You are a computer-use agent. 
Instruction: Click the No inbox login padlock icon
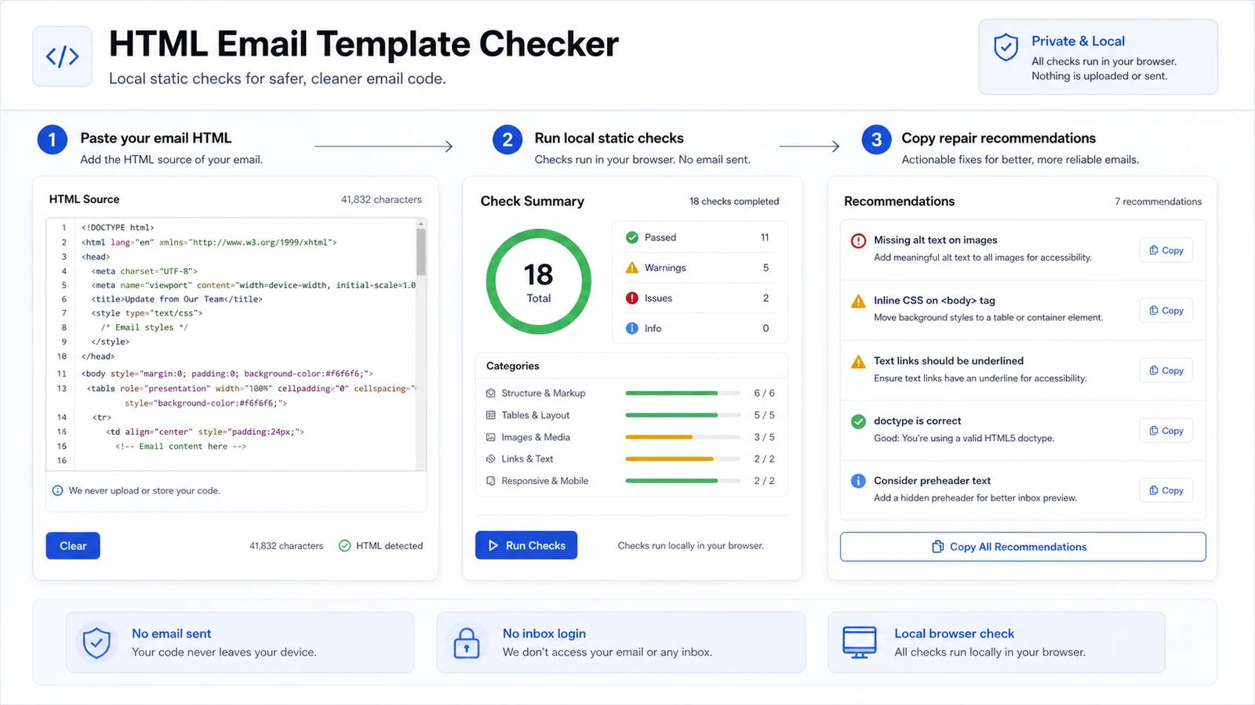[467, 642]
